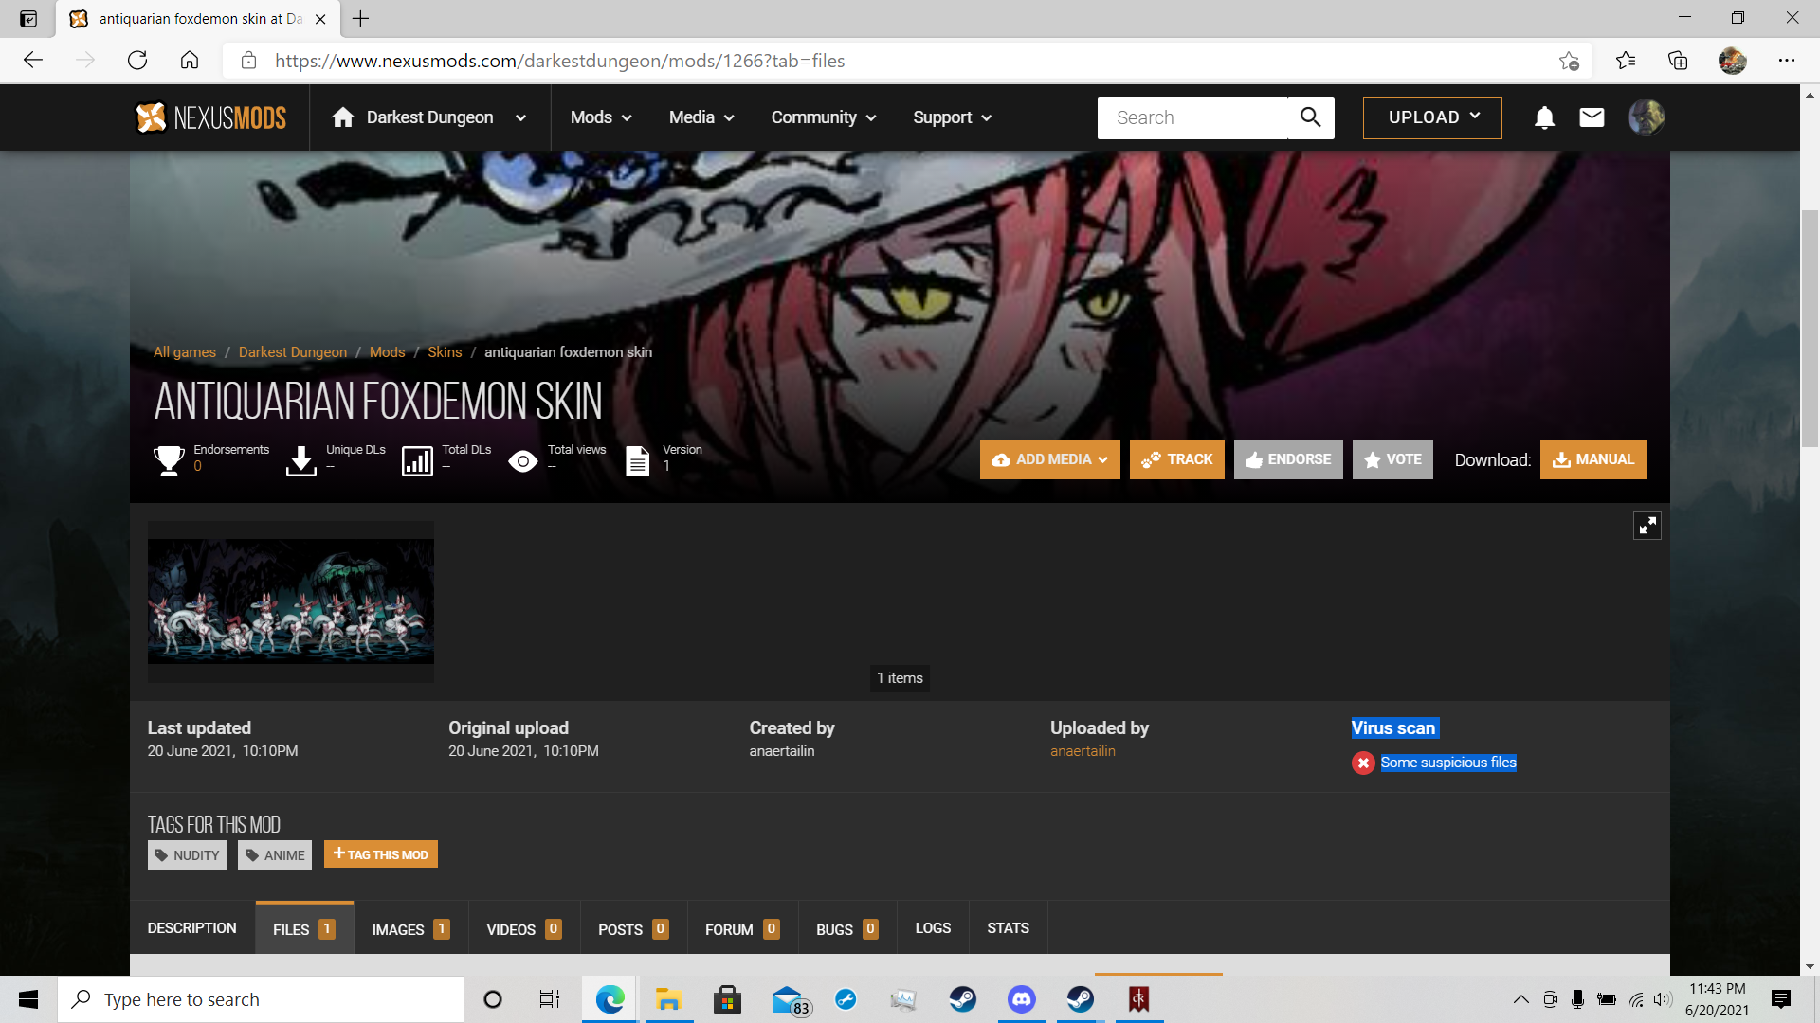Open the browser favorites list icon
This screenshot has height=1023, width=1820.
1626,61
